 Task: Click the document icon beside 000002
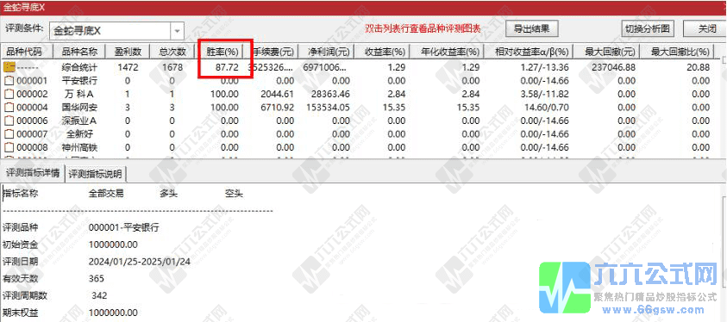9,95
